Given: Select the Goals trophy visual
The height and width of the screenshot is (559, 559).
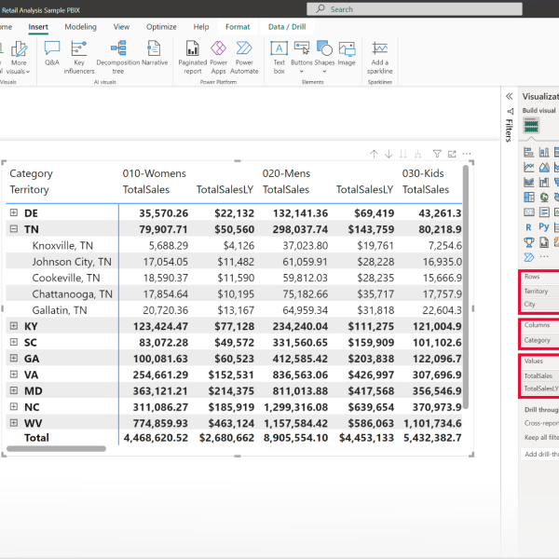Looking at the screenshot, I should point(528,242).
